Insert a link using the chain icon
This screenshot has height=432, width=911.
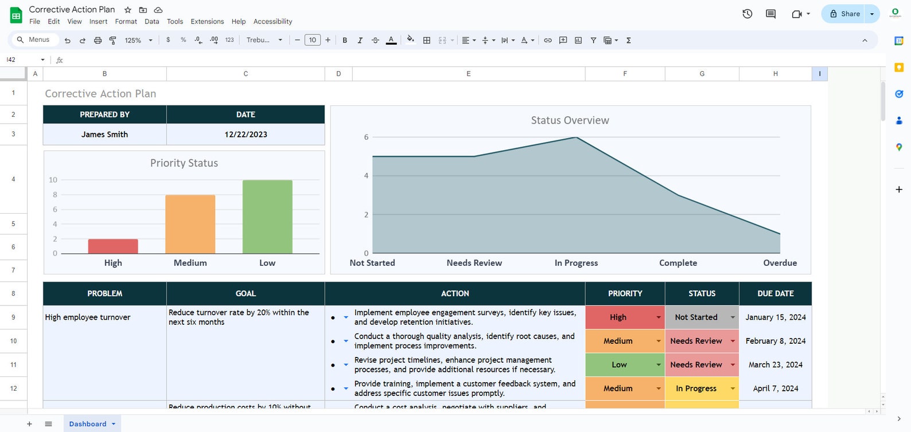pyautogui.click(x=548, y=40)
